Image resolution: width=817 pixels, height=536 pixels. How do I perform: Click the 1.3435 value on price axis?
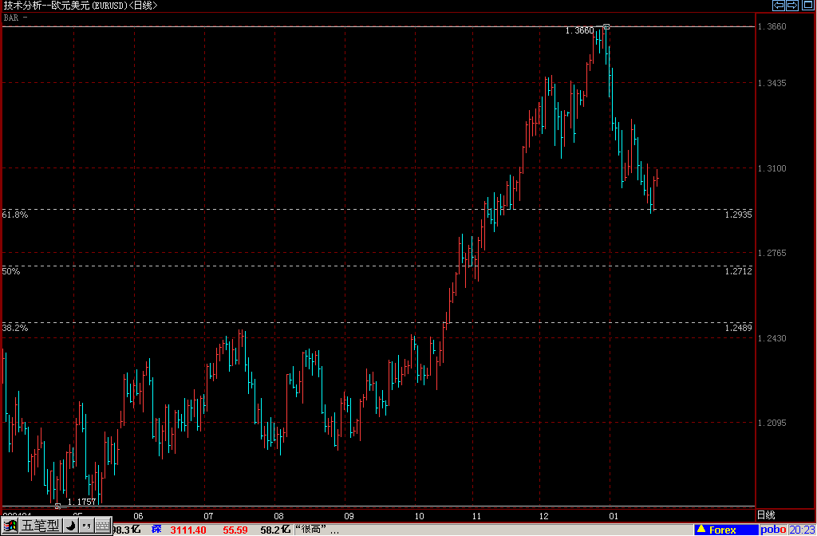pyautogui.click(x=772, y=83)
